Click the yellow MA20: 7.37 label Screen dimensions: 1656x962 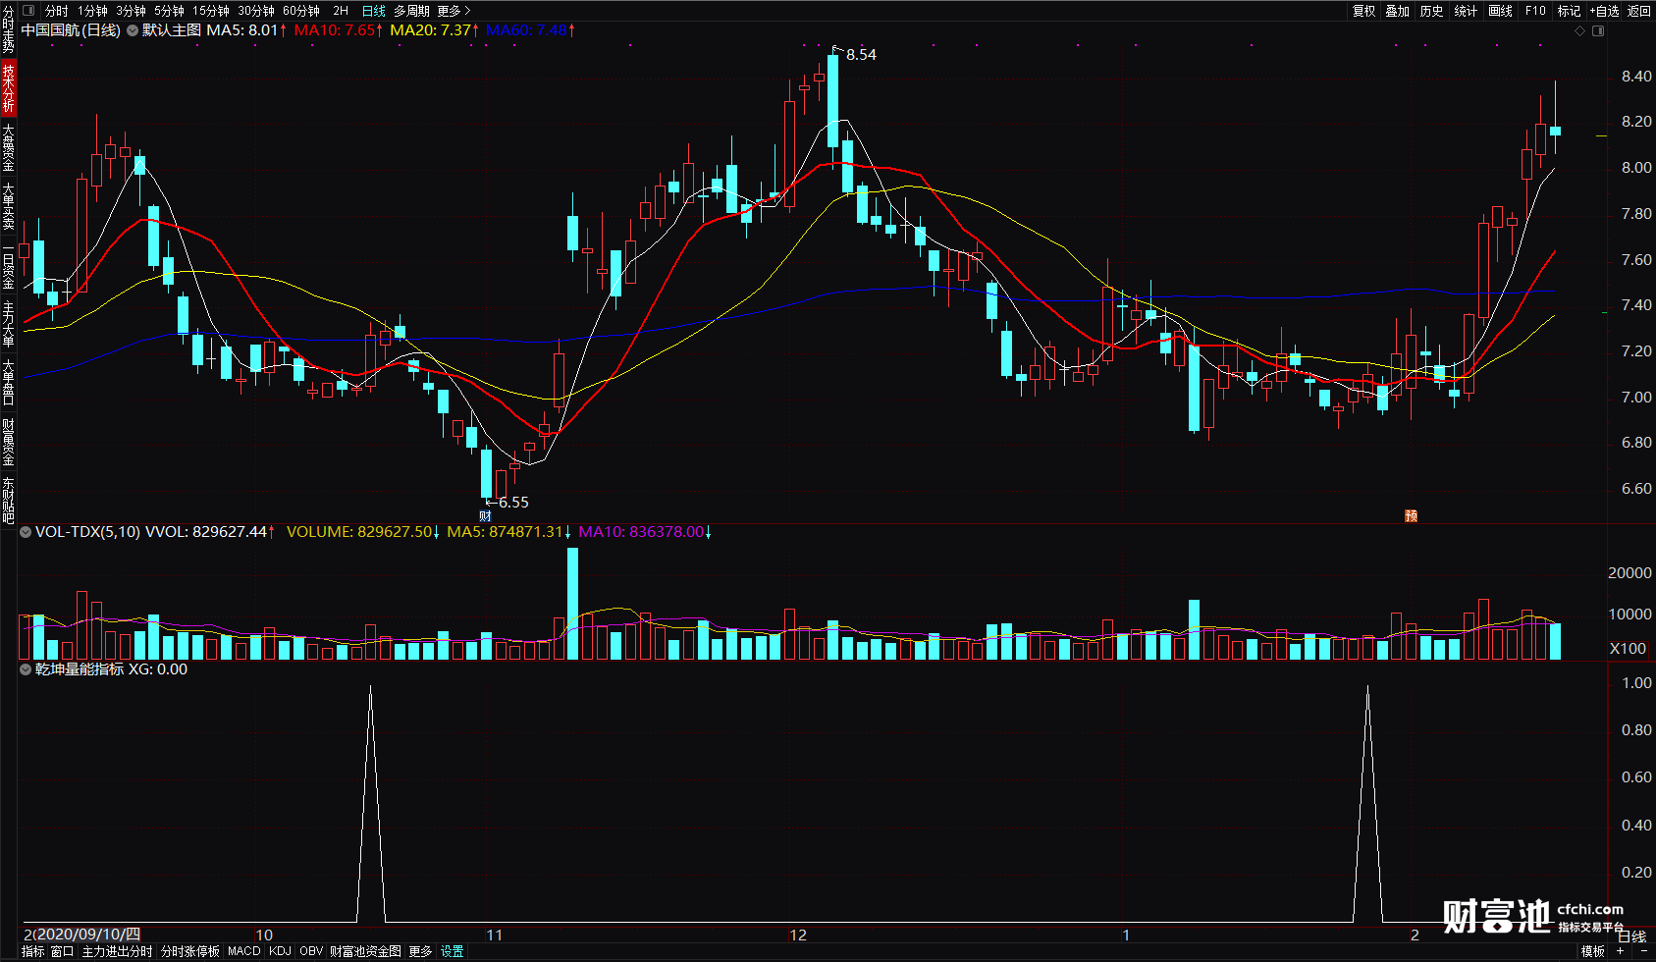tap(435, 30)
